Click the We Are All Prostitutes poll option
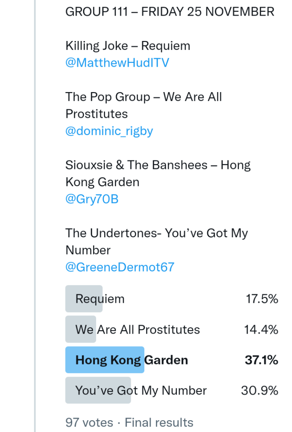This screenshot has width=292, height=432. click(x=138, y=329)
